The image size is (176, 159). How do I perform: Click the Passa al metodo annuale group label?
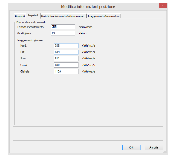[32, 22]
